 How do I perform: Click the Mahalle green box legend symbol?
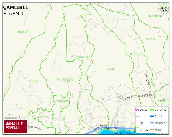coord(137,130)
